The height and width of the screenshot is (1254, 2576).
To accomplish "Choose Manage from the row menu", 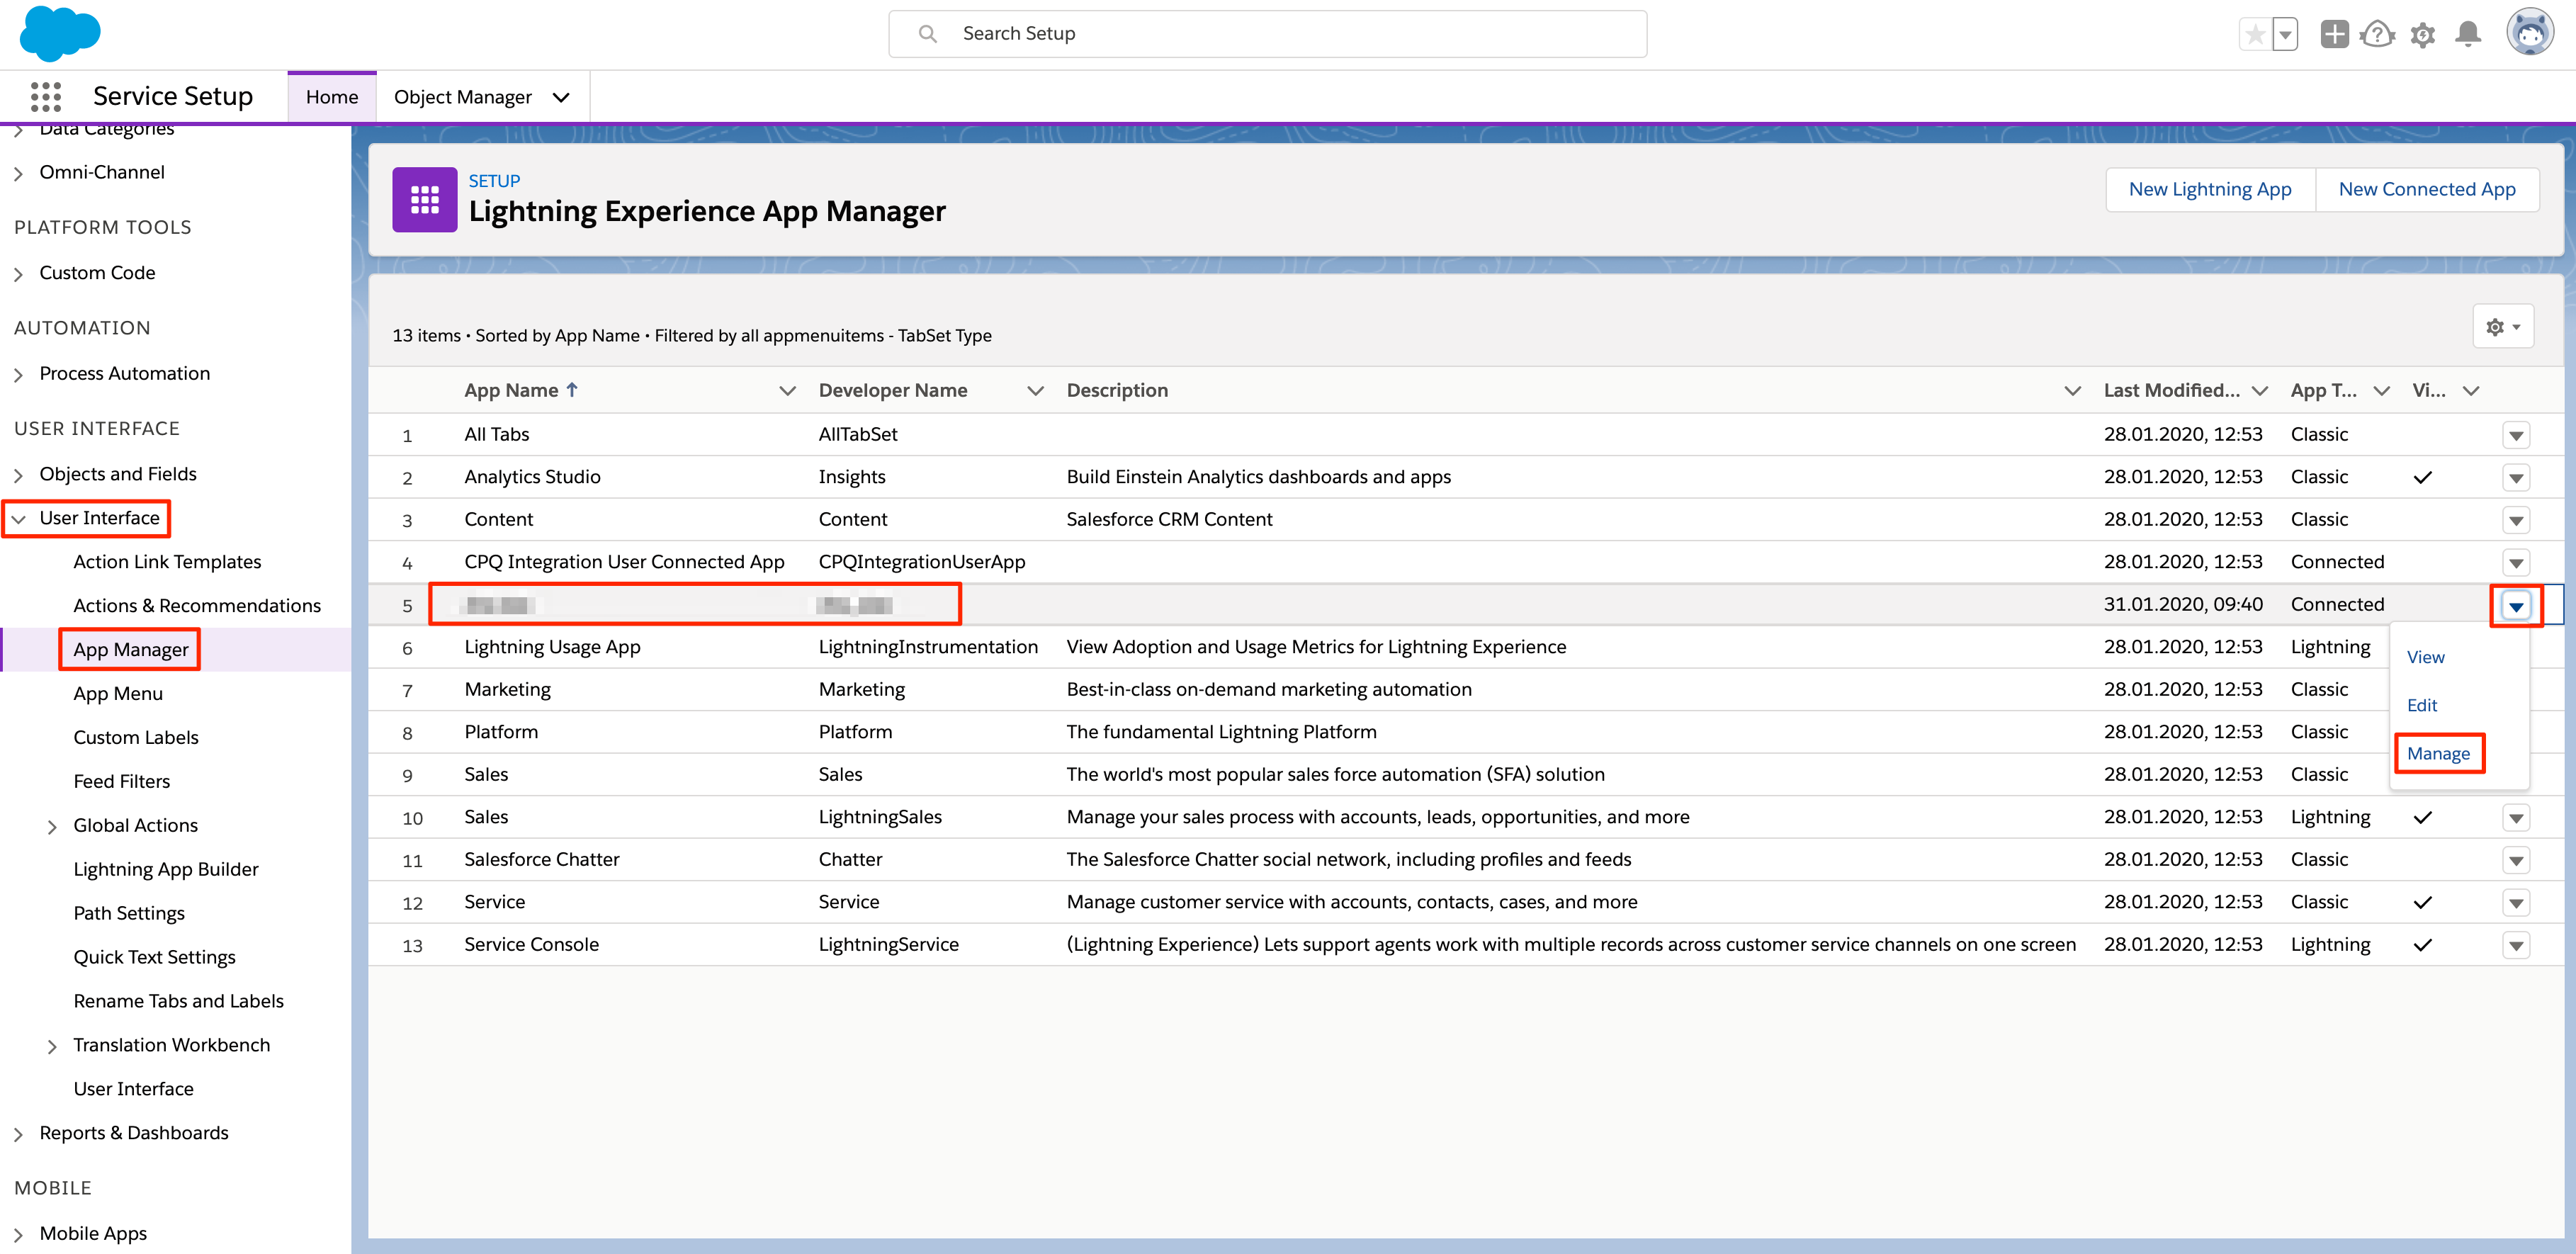I will 2438,753.
